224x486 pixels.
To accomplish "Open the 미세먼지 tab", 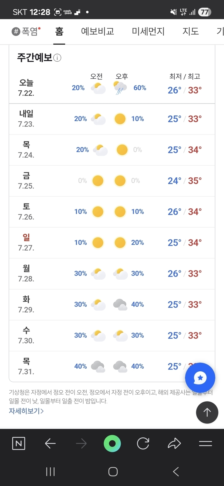I will pos(148,32).
